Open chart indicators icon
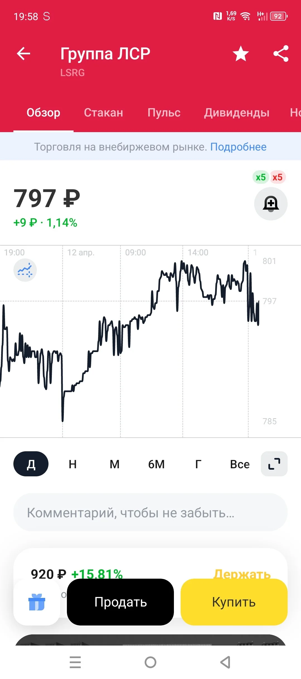The height and width of the screenshot is (679, 301). click(25, 270)
